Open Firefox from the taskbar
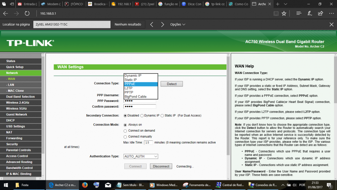The width and height of the screenshot is (337, 190). click(85, 185)
